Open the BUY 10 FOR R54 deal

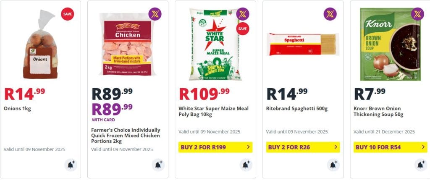click(390, 147)
